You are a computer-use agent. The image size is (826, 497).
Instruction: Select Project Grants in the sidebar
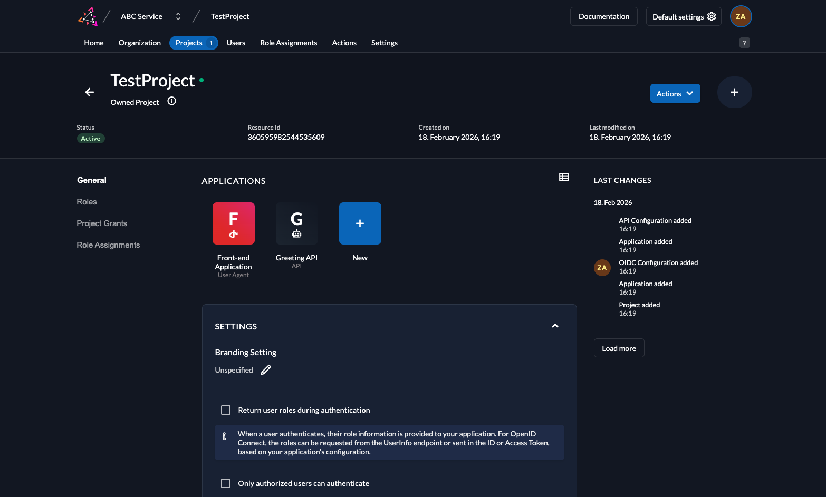click(x=102, y=223)
